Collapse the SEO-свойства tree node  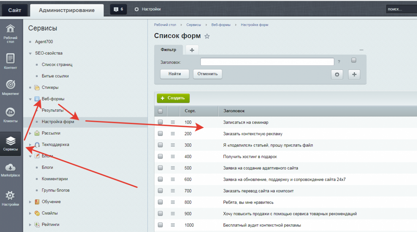pos(30,54)
